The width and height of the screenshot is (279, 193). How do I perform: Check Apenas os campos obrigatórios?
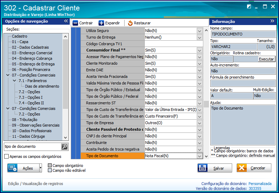(x=6, y=156)
